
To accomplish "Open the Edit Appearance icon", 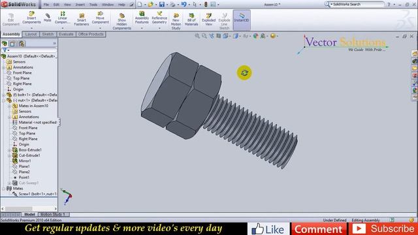I will click(x=255, y=36).
